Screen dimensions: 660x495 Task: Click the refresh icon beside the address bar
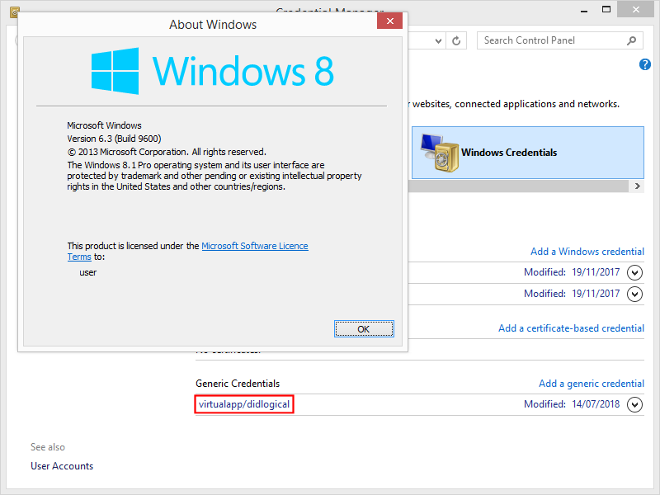458,40
